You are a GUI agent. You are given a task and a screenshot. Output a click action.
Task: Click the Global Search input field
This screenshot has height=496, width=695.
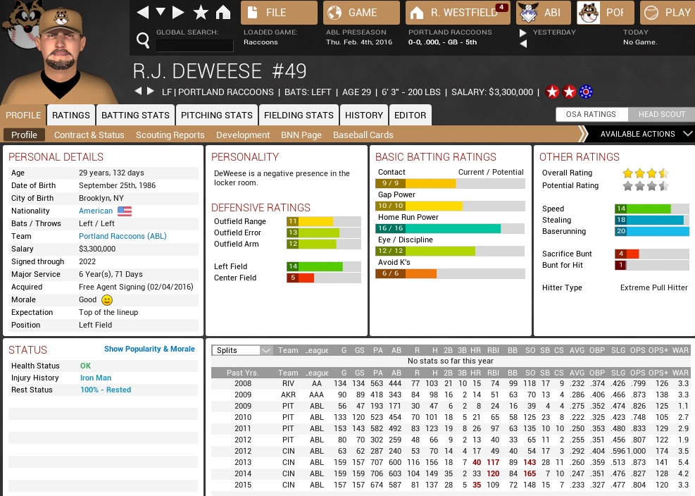194,46
